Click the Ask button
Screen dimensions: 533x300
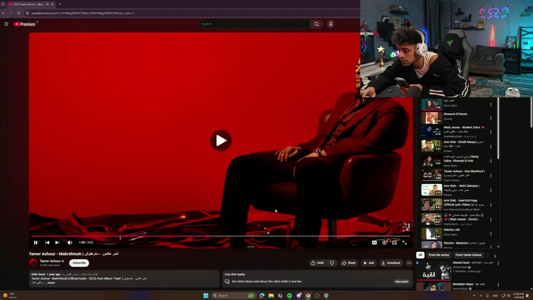click(368, 263)
